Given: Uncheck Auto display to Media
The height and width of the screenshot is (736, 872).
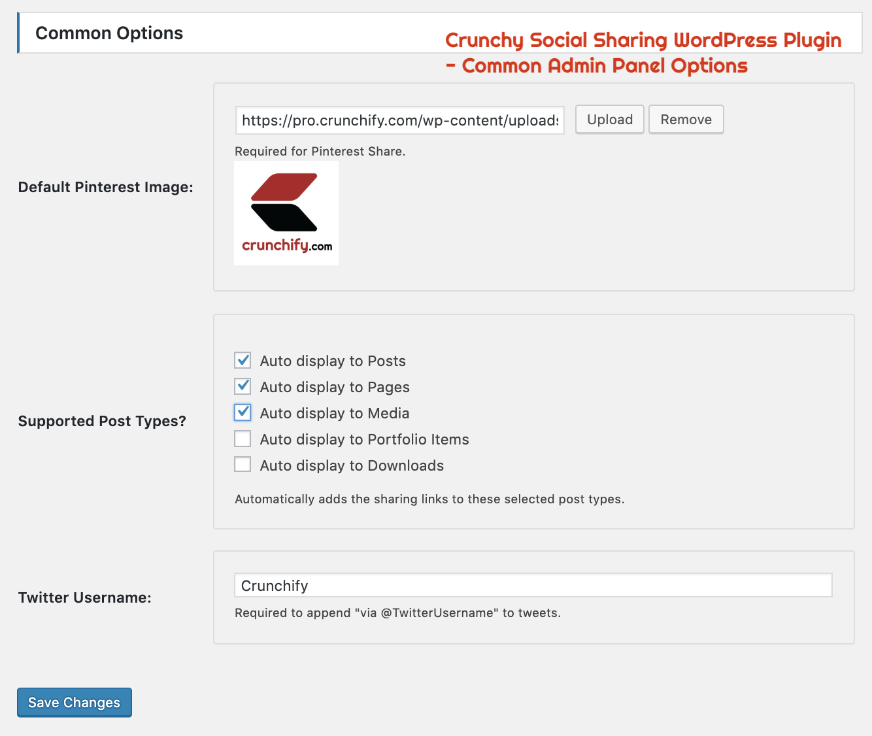Looking at the screenshot, I should [x=243, y=412].
